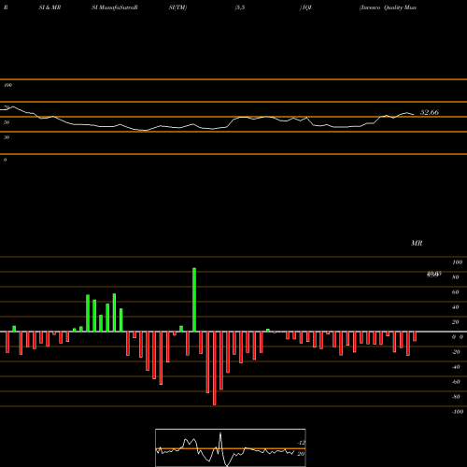Screen dimensions: 467x467
Task: Click the 100 label on the RSI axis
Action: point(7,85)
